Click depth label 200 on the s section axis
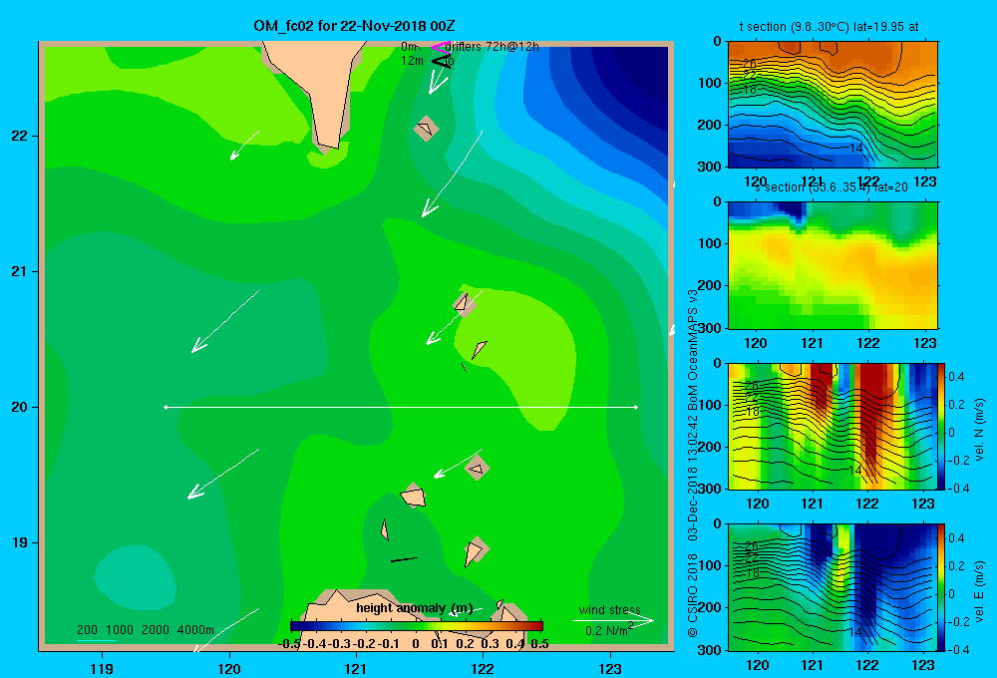Screen dimensions: 997x678 710,285
